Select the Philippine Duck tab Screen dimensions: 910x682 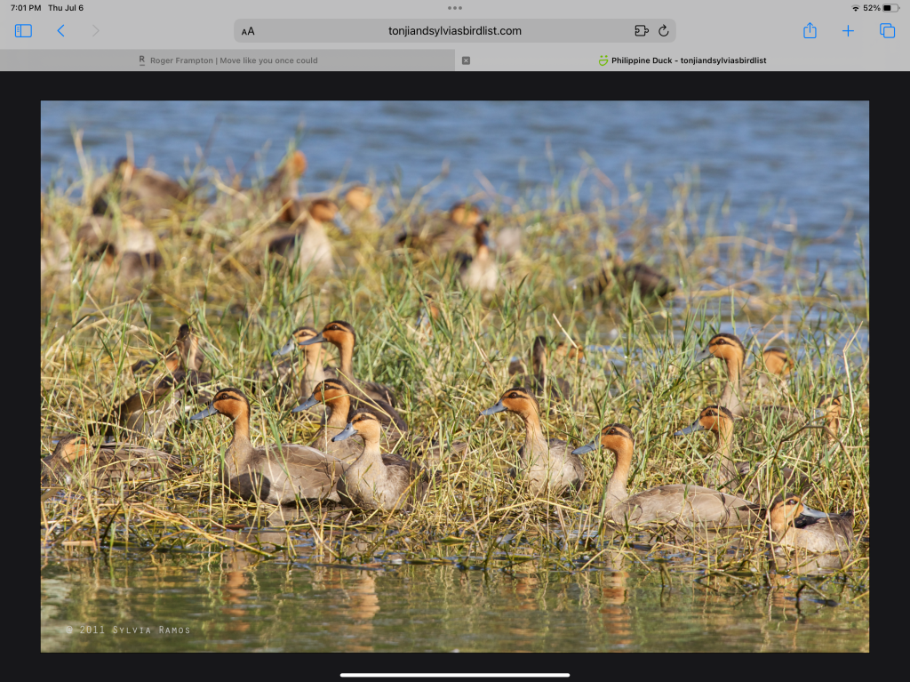pyautogui.click(x=682, y=60)
